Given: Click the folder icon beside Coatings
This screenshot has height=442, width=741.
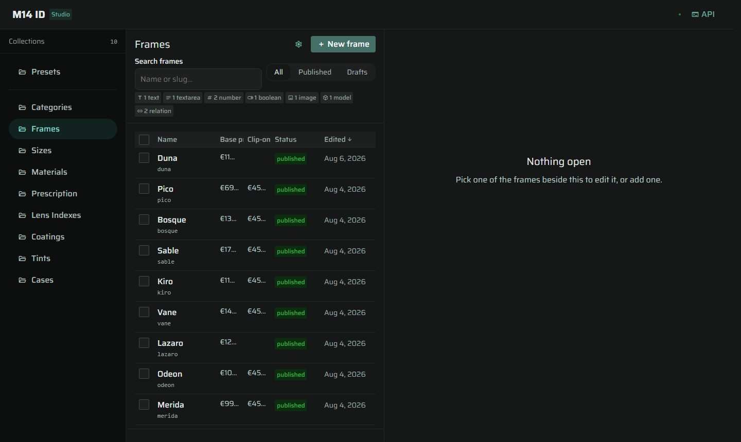Looking at the screenshot, I should [x=22, y=237].
